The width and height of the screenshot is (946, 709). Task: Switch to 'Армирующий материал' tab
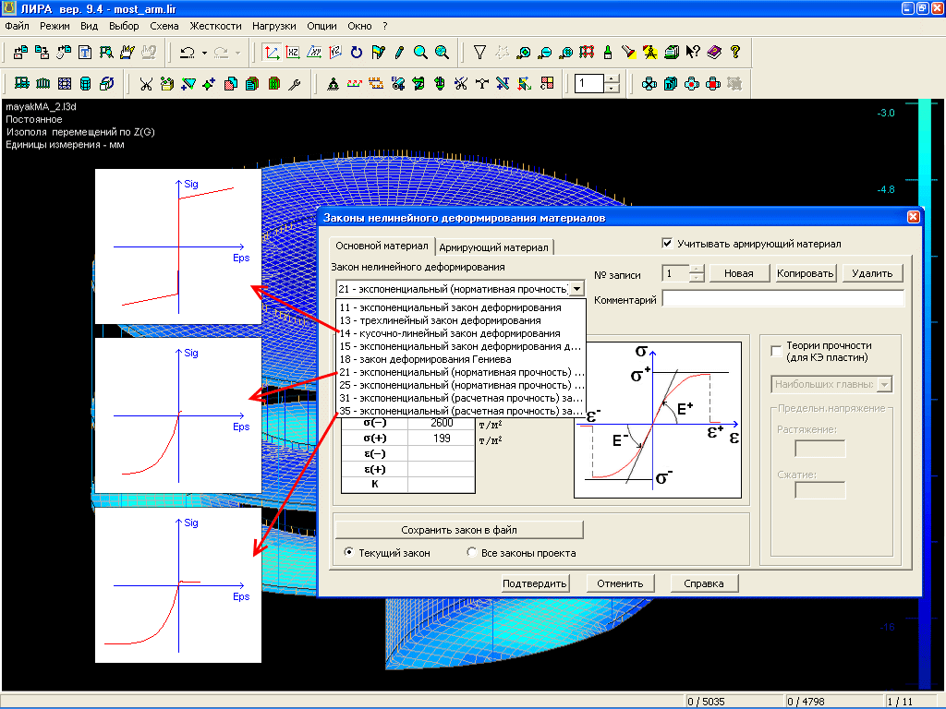[x=495, y=247]
